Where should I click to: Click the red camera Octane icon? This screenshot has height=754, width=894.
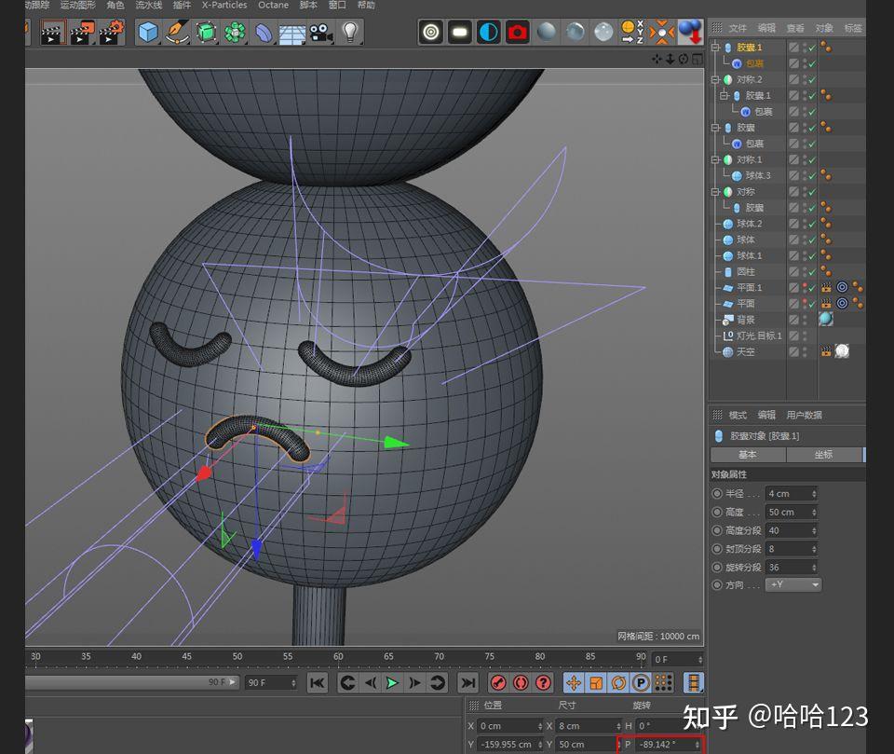(x=517, y=33)
